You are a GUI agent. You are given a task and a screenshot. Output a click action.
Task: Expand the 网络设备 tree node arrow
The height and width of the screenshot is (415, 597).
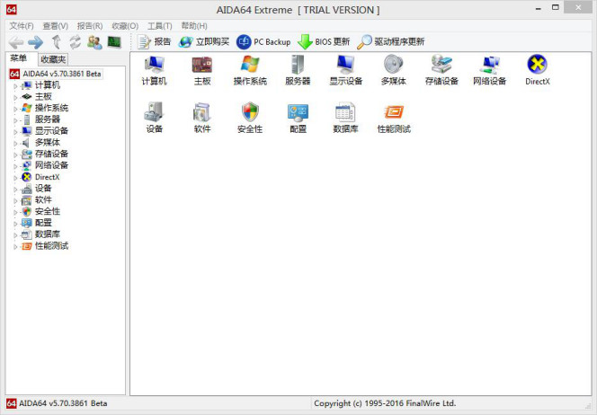(15, 166)
